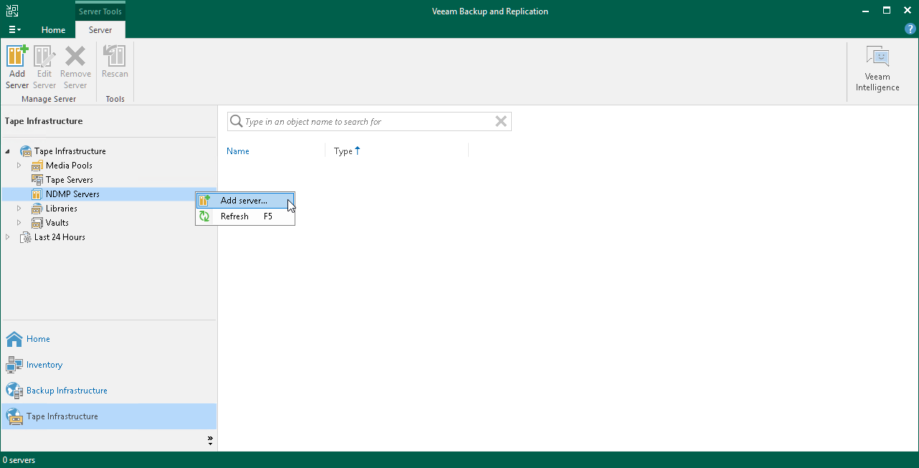The image size is (919, 468).
Task: Expand the Libraries tree node
Action: pyautogui.click(x=19, y=208)
